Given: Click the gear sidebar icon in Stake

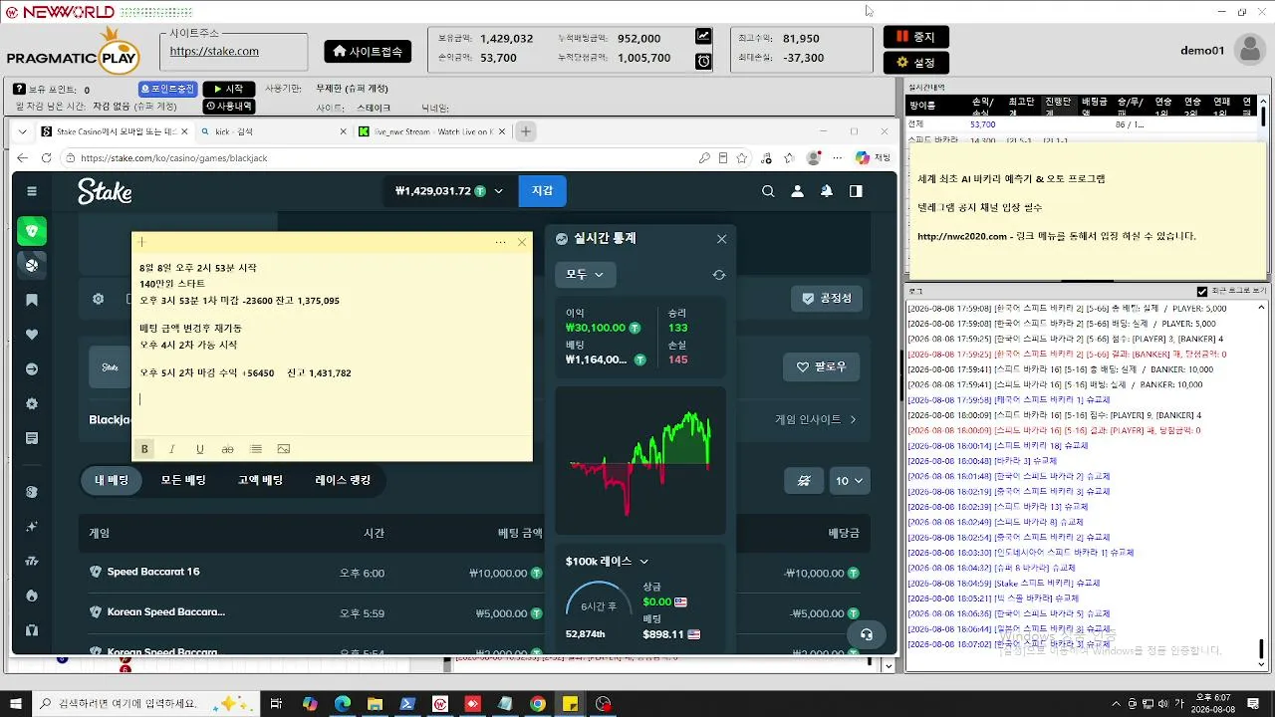Looking at the screenshot, I should tap(32, 403).
